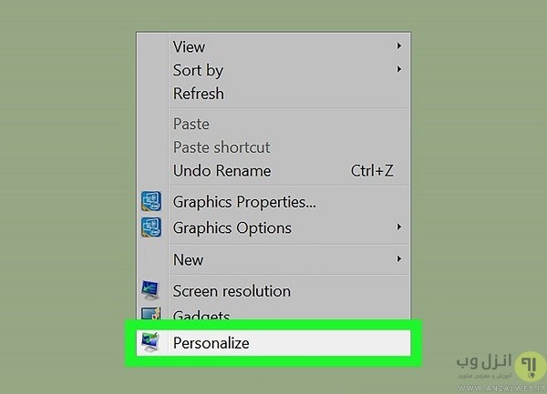The height and width of the screenshot is (394, 547).
Task: Select Personalize in the context menu
Action: [211, 343]
